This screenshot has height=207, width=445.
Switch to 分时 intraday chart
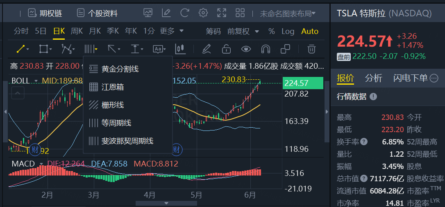coord(21,31)
